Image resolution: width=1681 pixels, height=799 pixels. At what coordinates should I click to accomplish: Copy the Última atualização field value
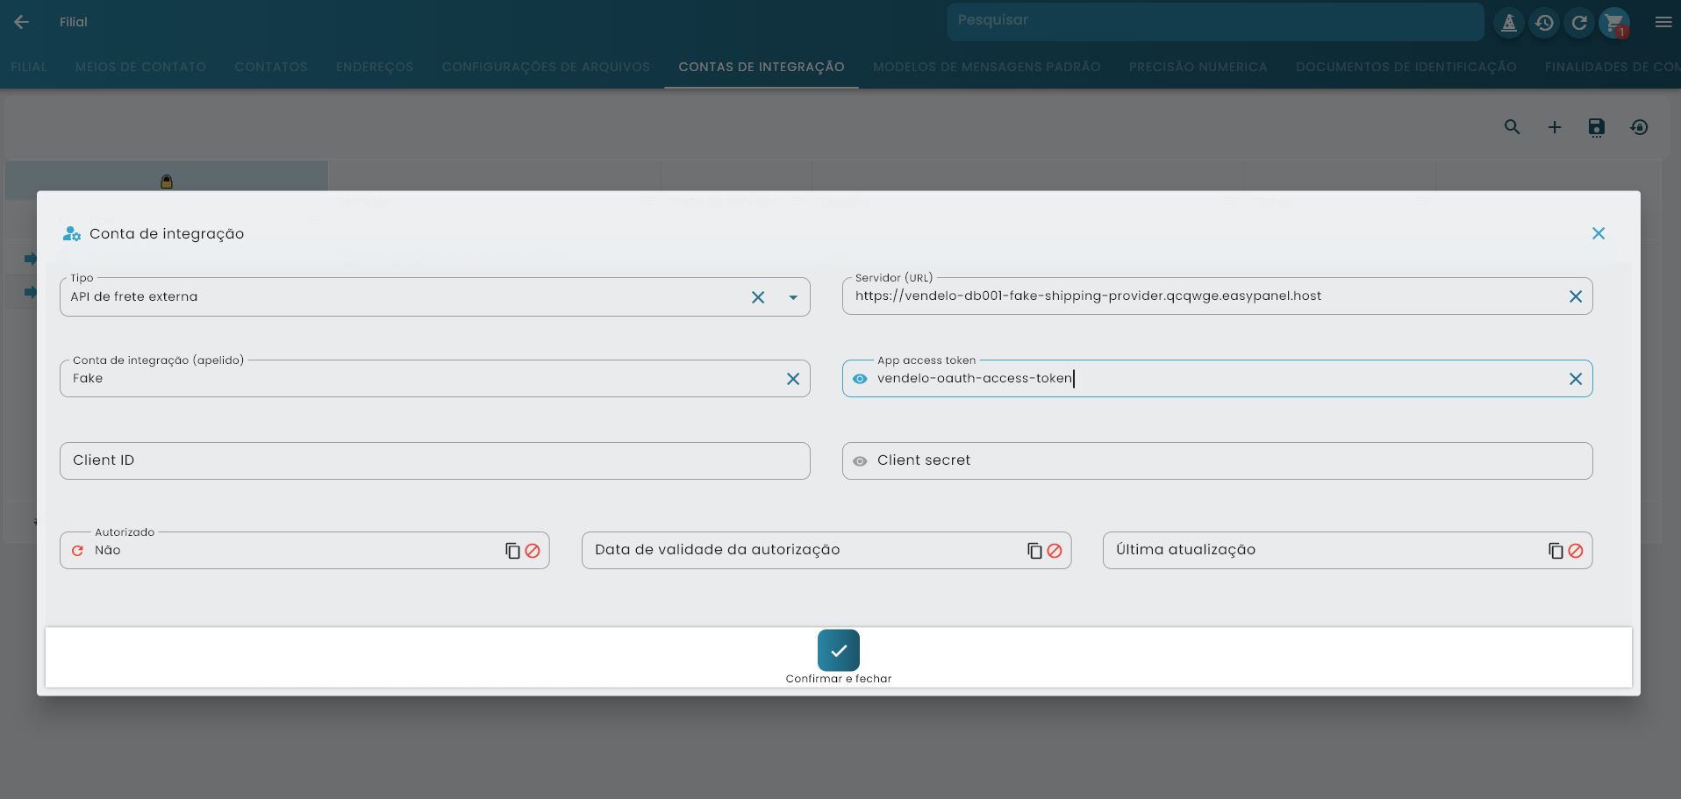click(x=1556, y=550)
